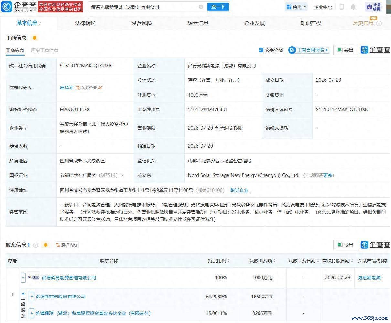
Task: Click the VIP member renewal icon
Action: pyautogui.click(x=374, y=7)
